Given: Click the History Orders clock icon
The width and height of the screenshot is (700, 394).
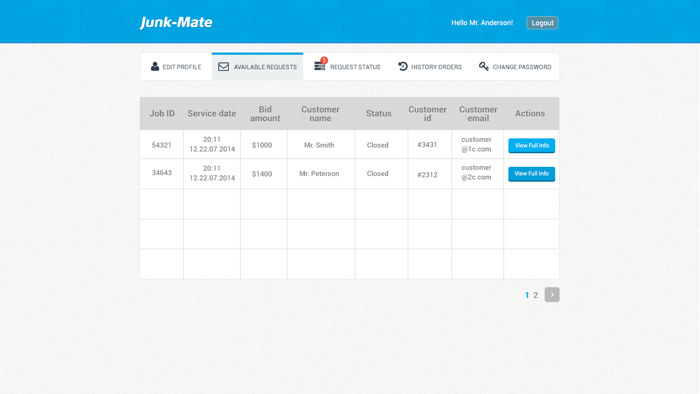Looking at the screenshot, I should coord(403,67).
